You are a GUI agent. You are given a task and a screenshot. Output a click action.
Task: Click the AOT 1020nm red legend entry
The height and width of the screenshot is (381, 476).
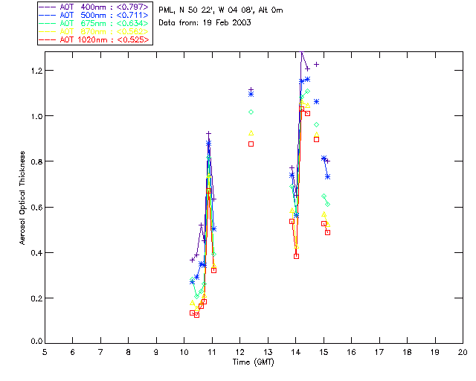click(x=94, y=39)
